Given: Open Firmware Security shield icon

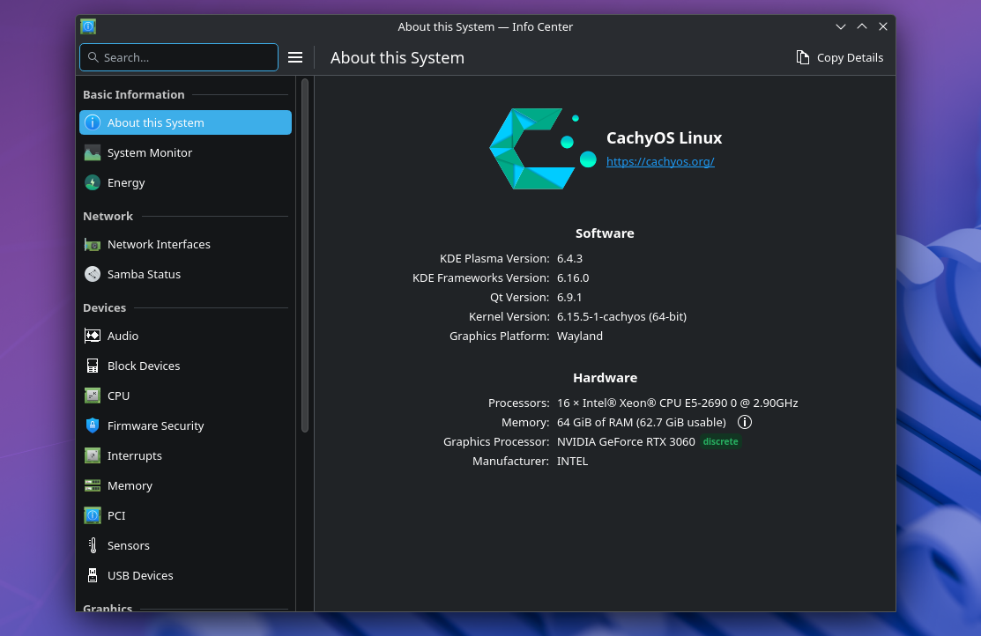Looking at the screenshot, I should (93, 426).
